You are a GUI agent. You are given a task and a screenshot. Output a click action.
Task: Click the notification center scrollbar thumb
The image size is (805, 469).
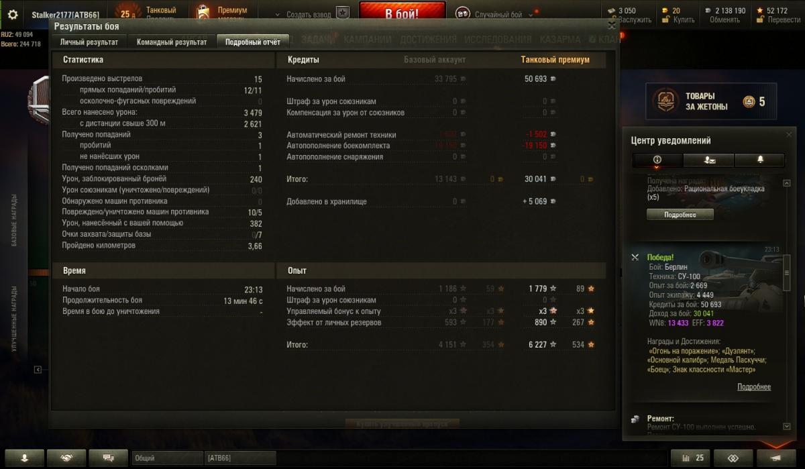click(787, 274)
